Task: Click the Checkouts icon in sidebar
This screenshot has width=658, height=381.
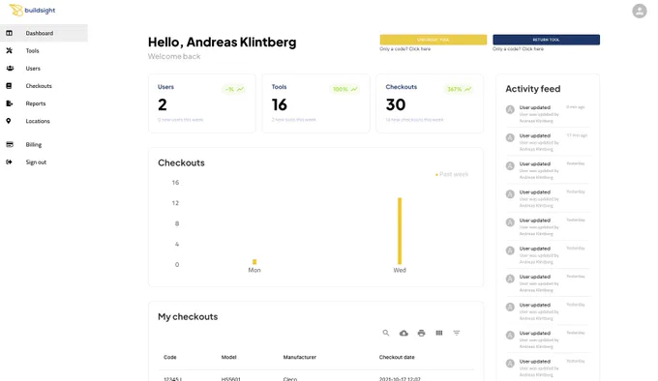Action: (9, 86)
